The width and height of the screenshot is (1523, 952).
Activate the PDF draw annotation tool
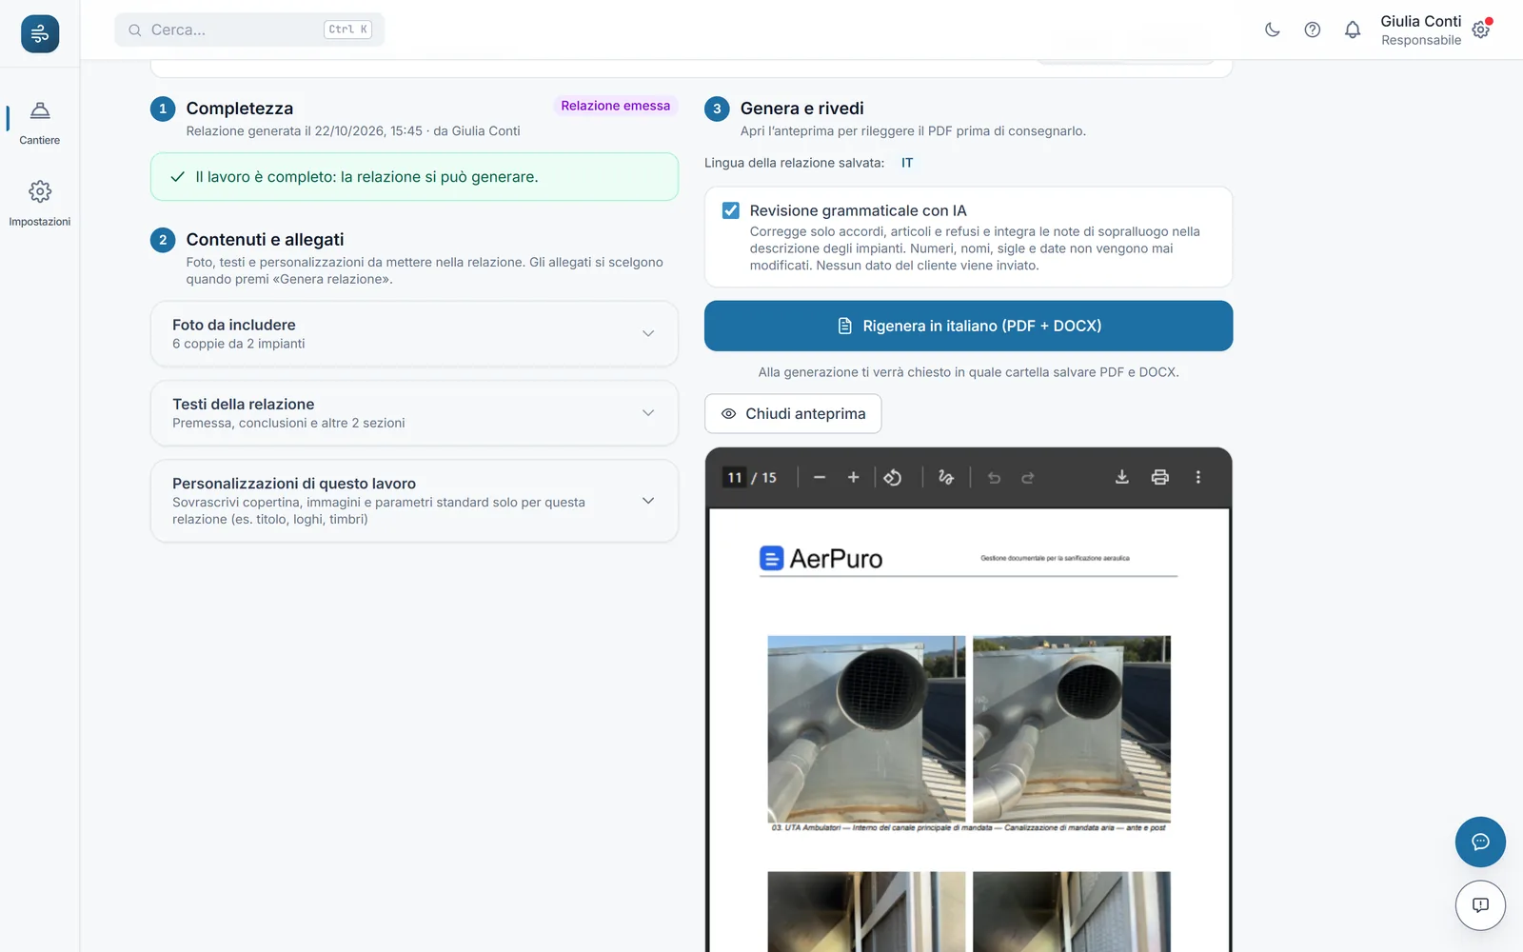[x=946, y=477]
